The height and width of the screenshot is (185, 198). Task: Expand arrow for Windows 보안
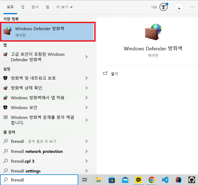coord(86,107)
